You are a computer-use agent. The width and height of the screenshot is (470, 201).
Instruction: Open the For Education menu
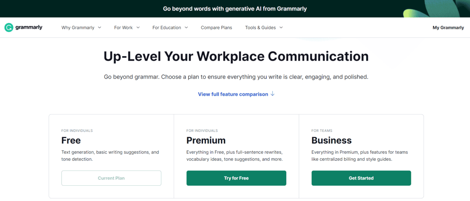[x=167, y=27]
